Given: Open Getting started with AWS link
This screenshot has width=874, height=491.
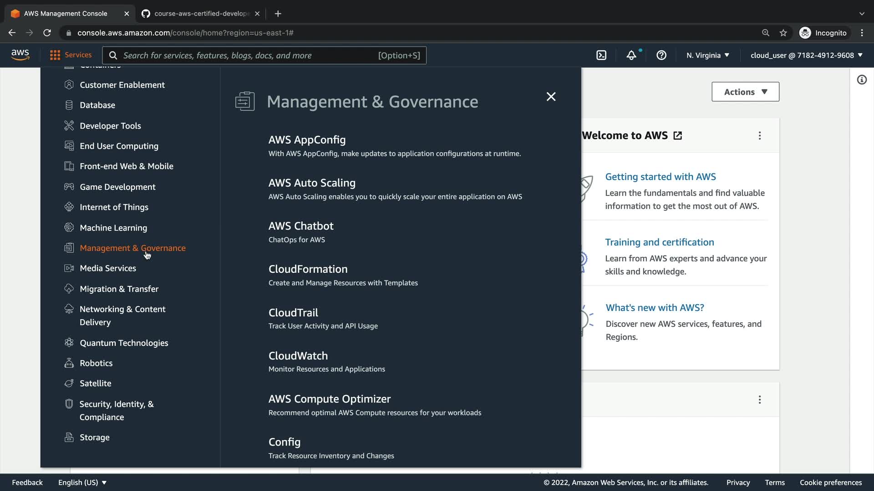Looking at the screenshot, I should (660, 177).
